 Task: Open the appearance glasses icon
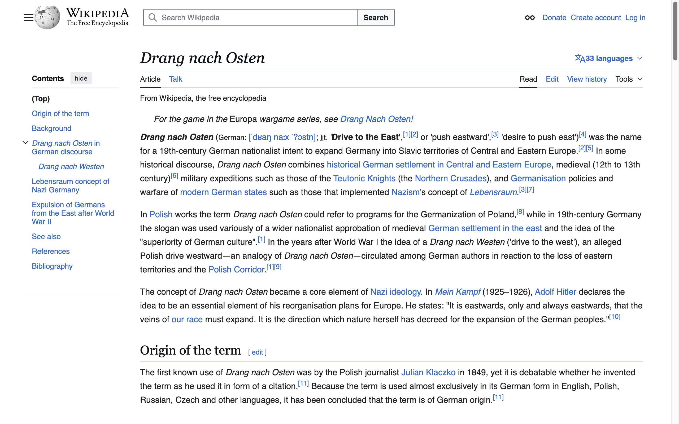(x=529, y=18)
